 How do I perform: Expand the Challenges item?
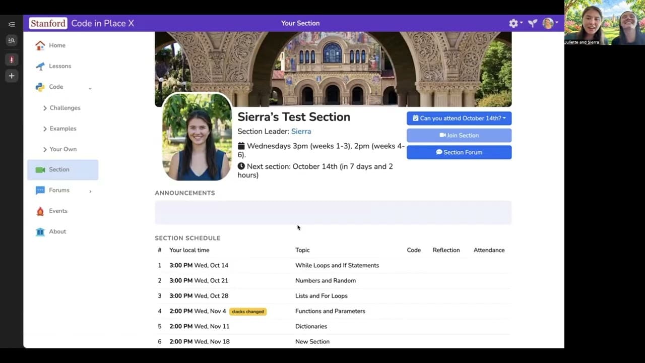(x=62, y=108)
